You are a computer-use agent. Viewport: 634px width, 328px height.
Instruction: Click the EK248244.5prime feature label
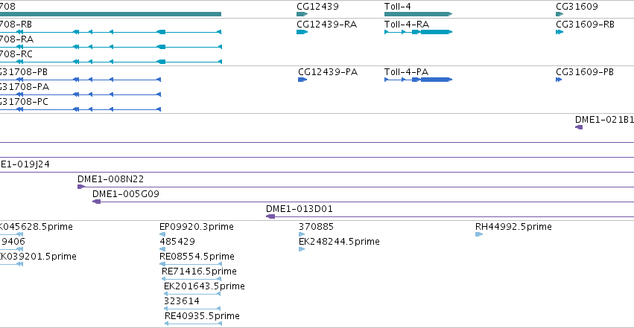pos(339,242)
